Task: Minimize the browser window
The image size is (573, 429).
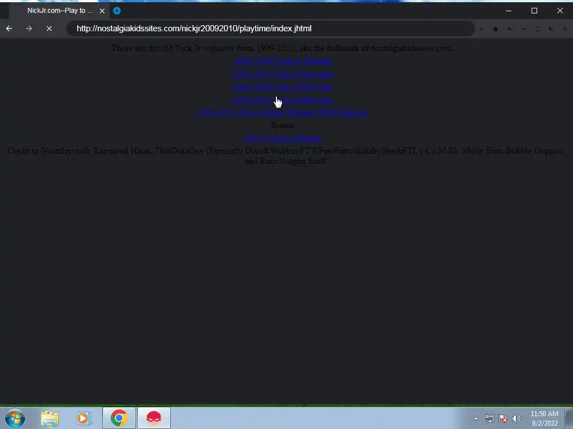Action: pos(508,11)
